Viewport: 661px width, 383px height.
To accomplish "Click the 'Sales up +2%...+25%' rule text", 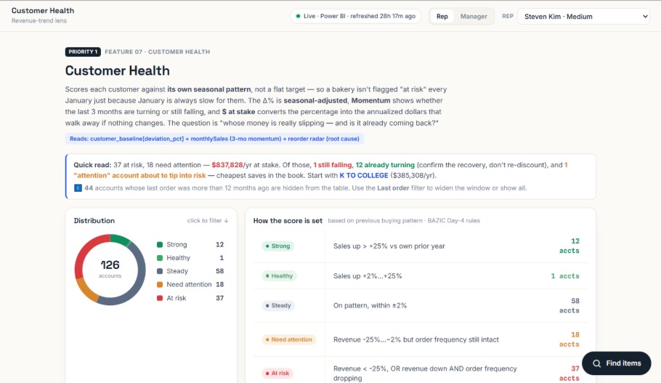I will [x=368, y=276].
